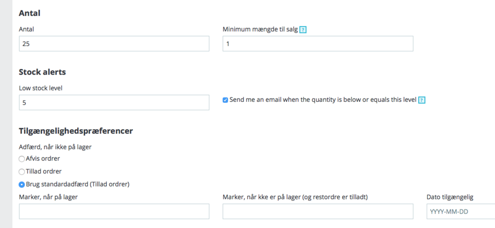Click the Minimum mængde til salg label
This screenshot has width=495, height=228.
tap(260, 30)
